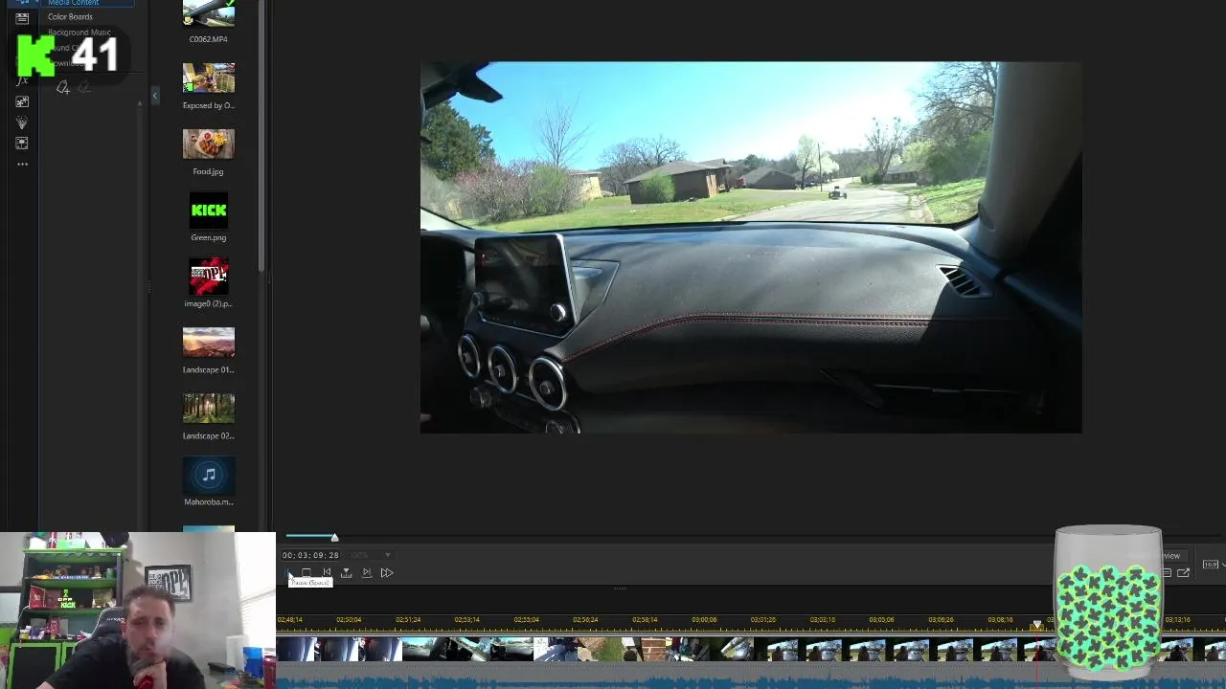The height and width of the screenshot is (689, 1226).
Task: Click the video preview window
Action: (x=751, y=248)
